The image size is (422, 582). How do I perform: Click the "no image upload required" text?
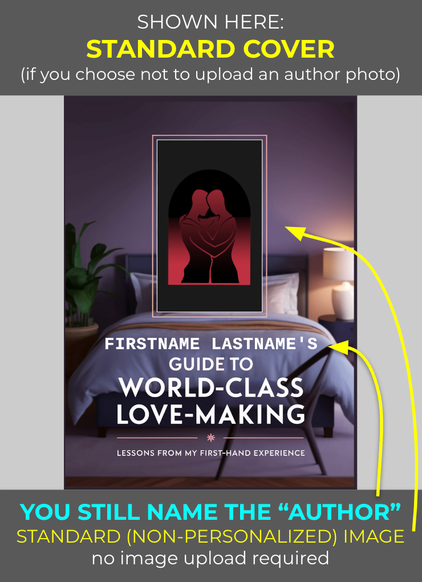pyautogui.click(x=210, y=558)
